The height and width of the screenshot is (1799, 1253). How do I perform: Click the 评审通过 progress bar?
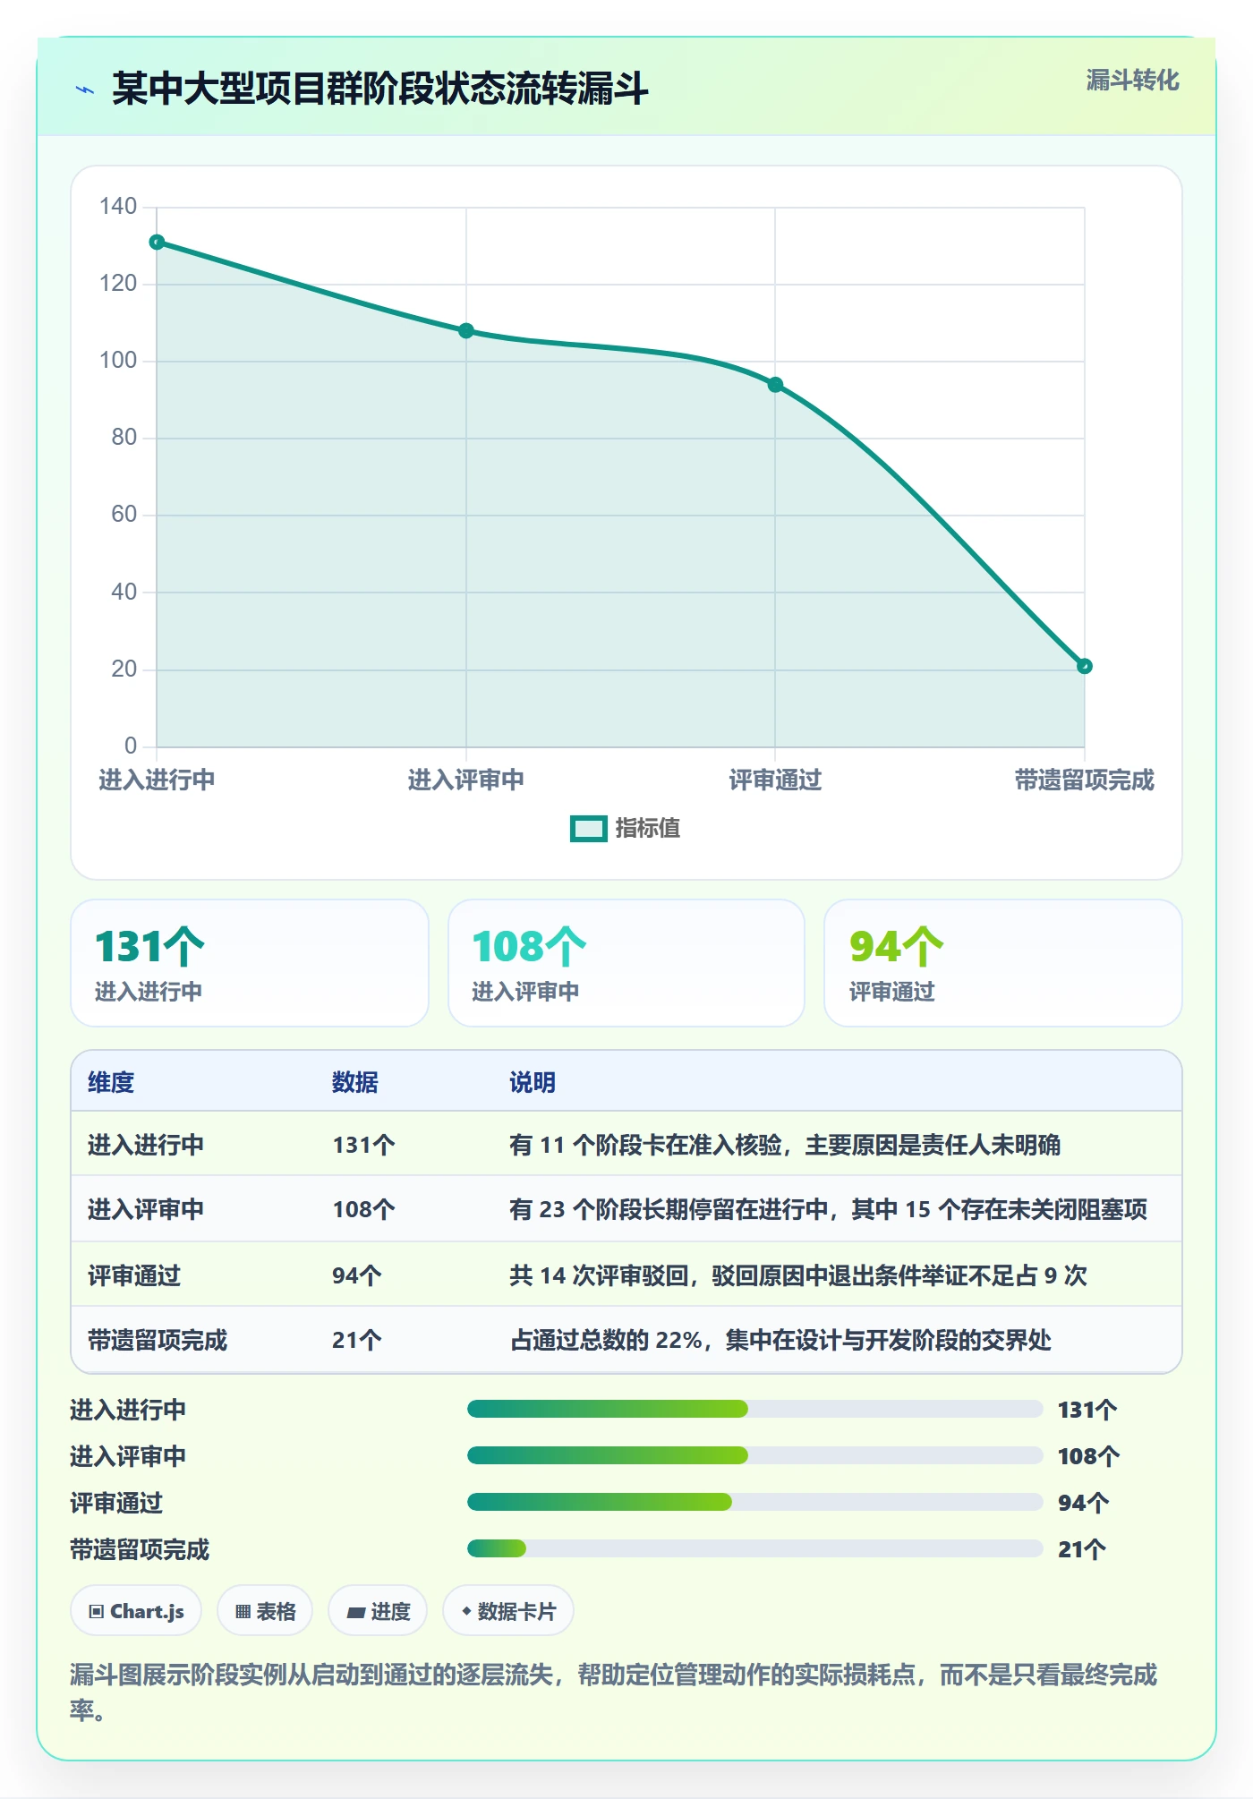point(755,1503)
